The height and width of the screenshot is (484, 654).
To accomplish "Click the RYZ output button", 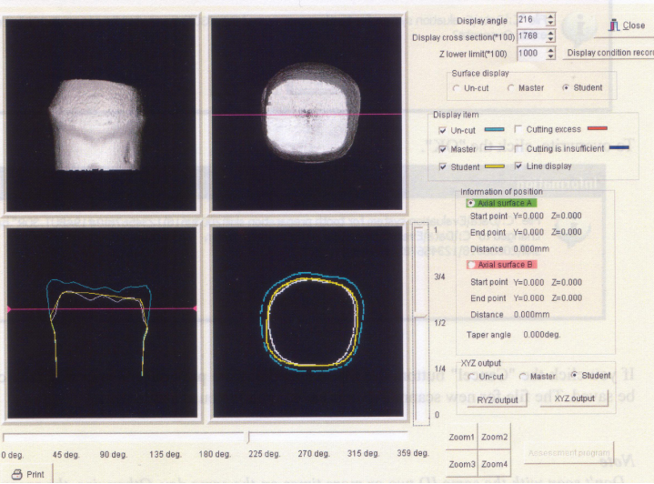I will pyautogui.click(x=497, y=399).
